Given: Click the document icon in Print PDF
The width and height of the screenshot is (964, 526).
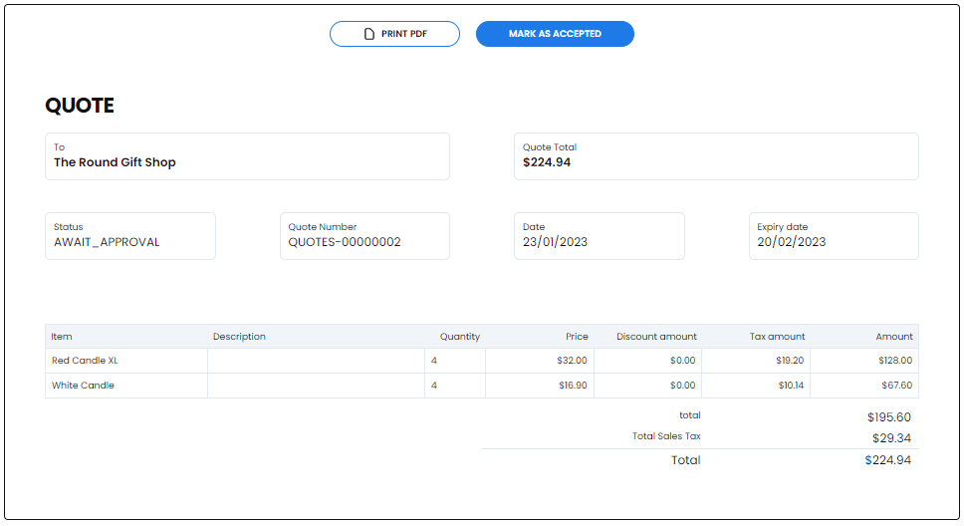Looking at the screenshot, I should [368, 34].
